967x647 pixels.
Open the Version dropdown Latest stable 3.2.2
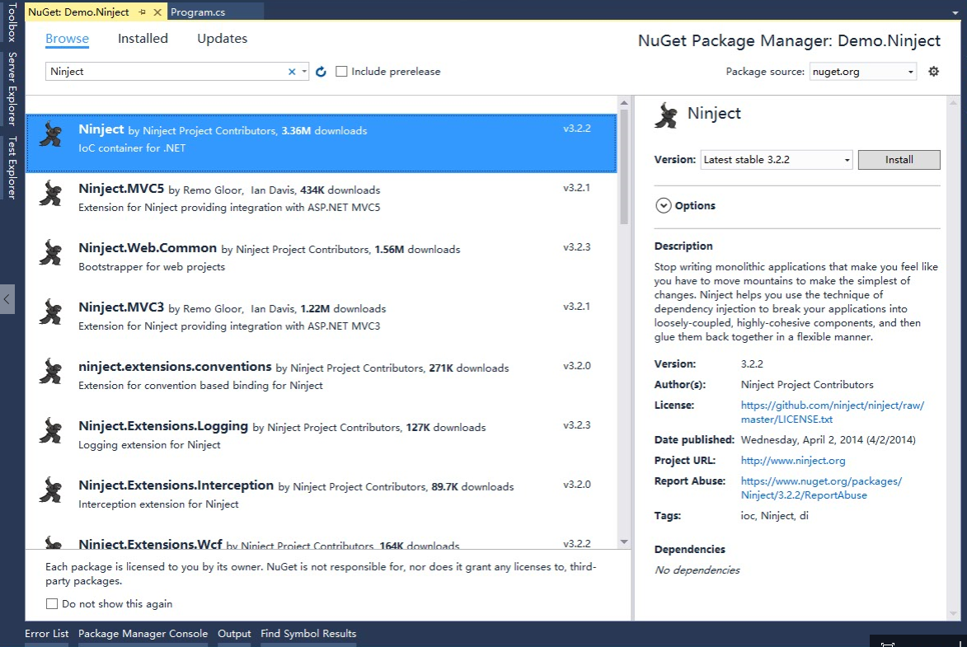[x=777, y=160]
